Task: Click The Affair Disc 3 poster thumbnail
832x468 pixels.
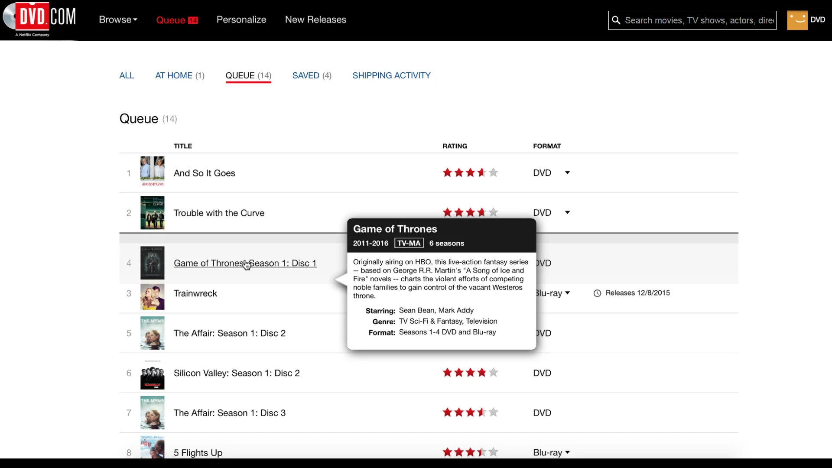Action: coord(153,413)
